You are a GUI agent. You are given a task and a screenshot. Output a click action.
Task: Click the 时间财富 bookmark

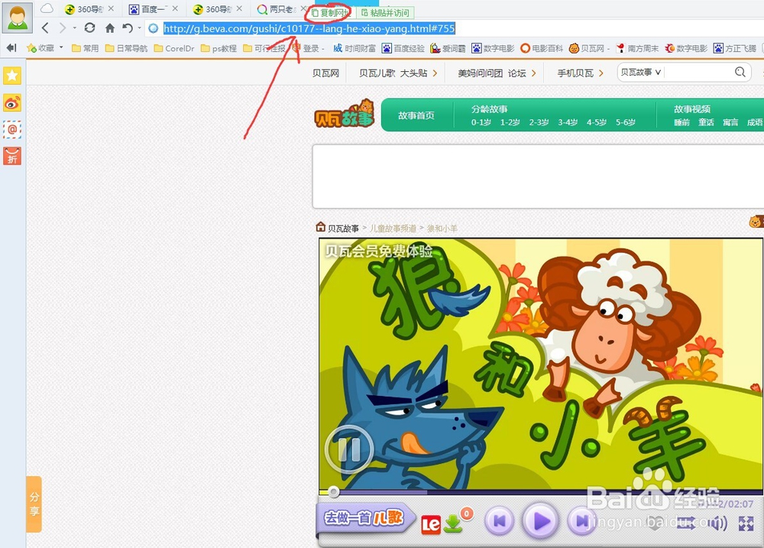354,48
